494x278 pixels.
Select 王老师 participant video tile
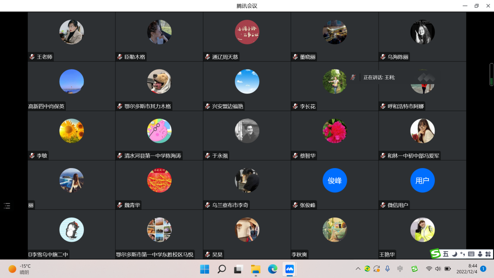coord(71,37)
